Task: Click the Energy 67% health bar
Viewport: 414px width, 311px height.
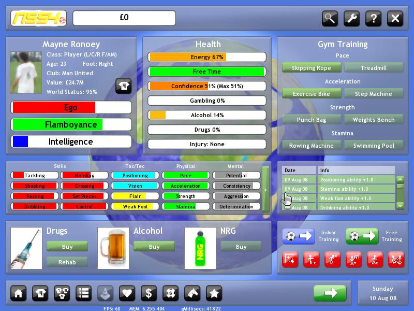Action: tap(207, 57)
